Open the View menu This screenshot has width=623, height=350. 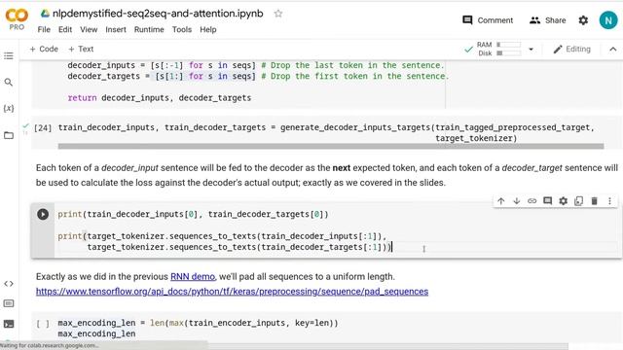pyautogui.click(x=89, y=29)
